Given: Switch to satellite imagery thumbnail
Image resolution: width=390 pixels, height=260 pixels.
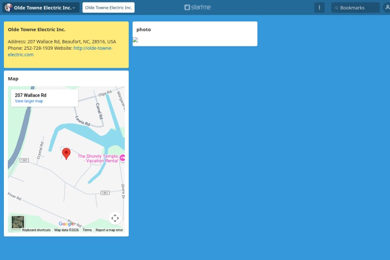Looking at the screenshot, I should (x=18, y=222).
